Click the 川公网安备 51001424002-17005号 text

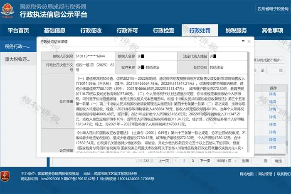(x=126, y=179)
